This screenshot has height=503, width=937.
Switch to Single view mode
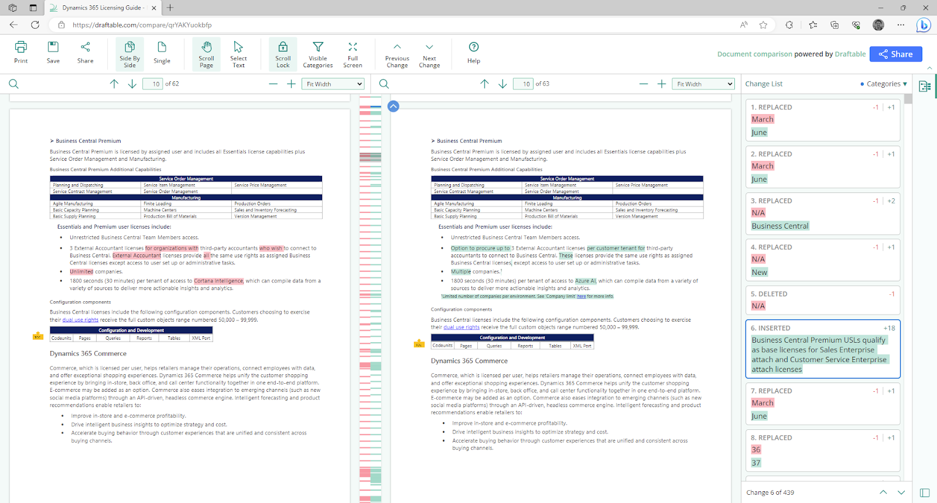coord(162,53)
